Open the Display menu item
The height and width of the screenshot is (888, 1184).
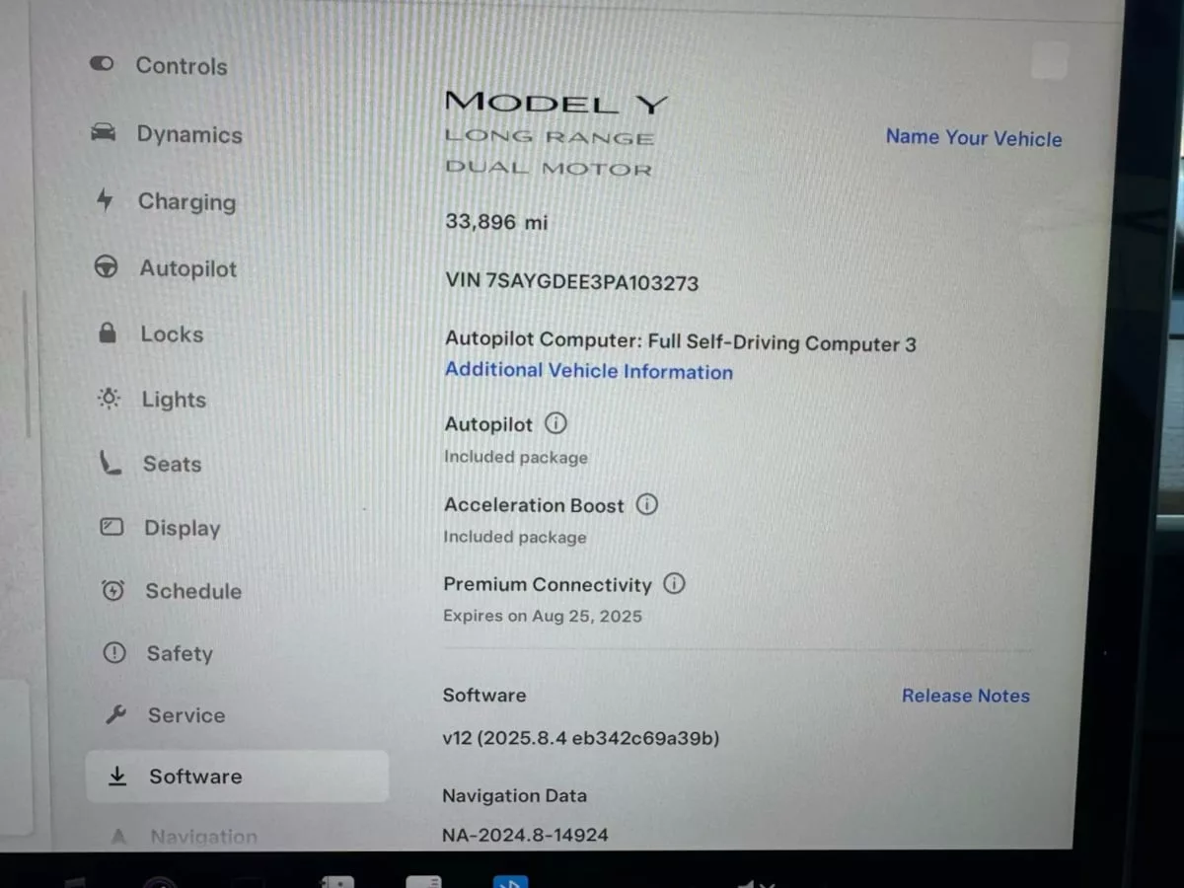pyautogui.click(x=161, y=528)
